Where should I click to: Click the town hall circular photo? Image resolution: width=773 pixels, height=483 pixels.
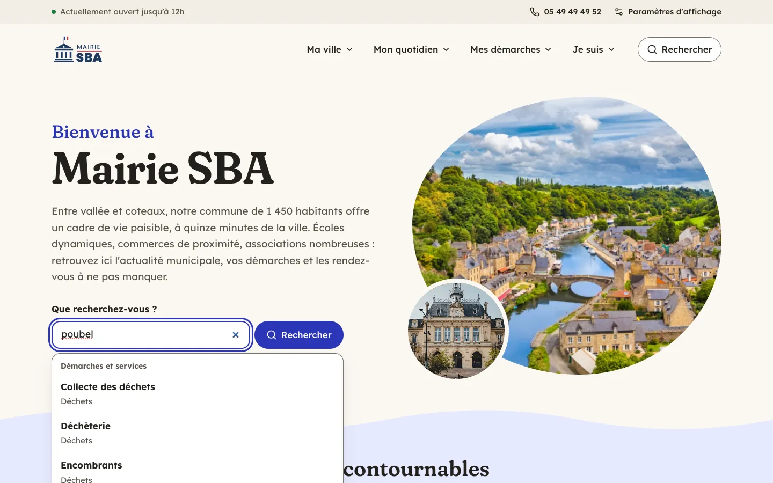coord(457,331)
